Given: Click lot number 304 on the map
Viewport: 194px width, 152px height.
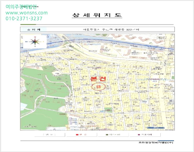Looking at the screenshot, I should (134, 72).
